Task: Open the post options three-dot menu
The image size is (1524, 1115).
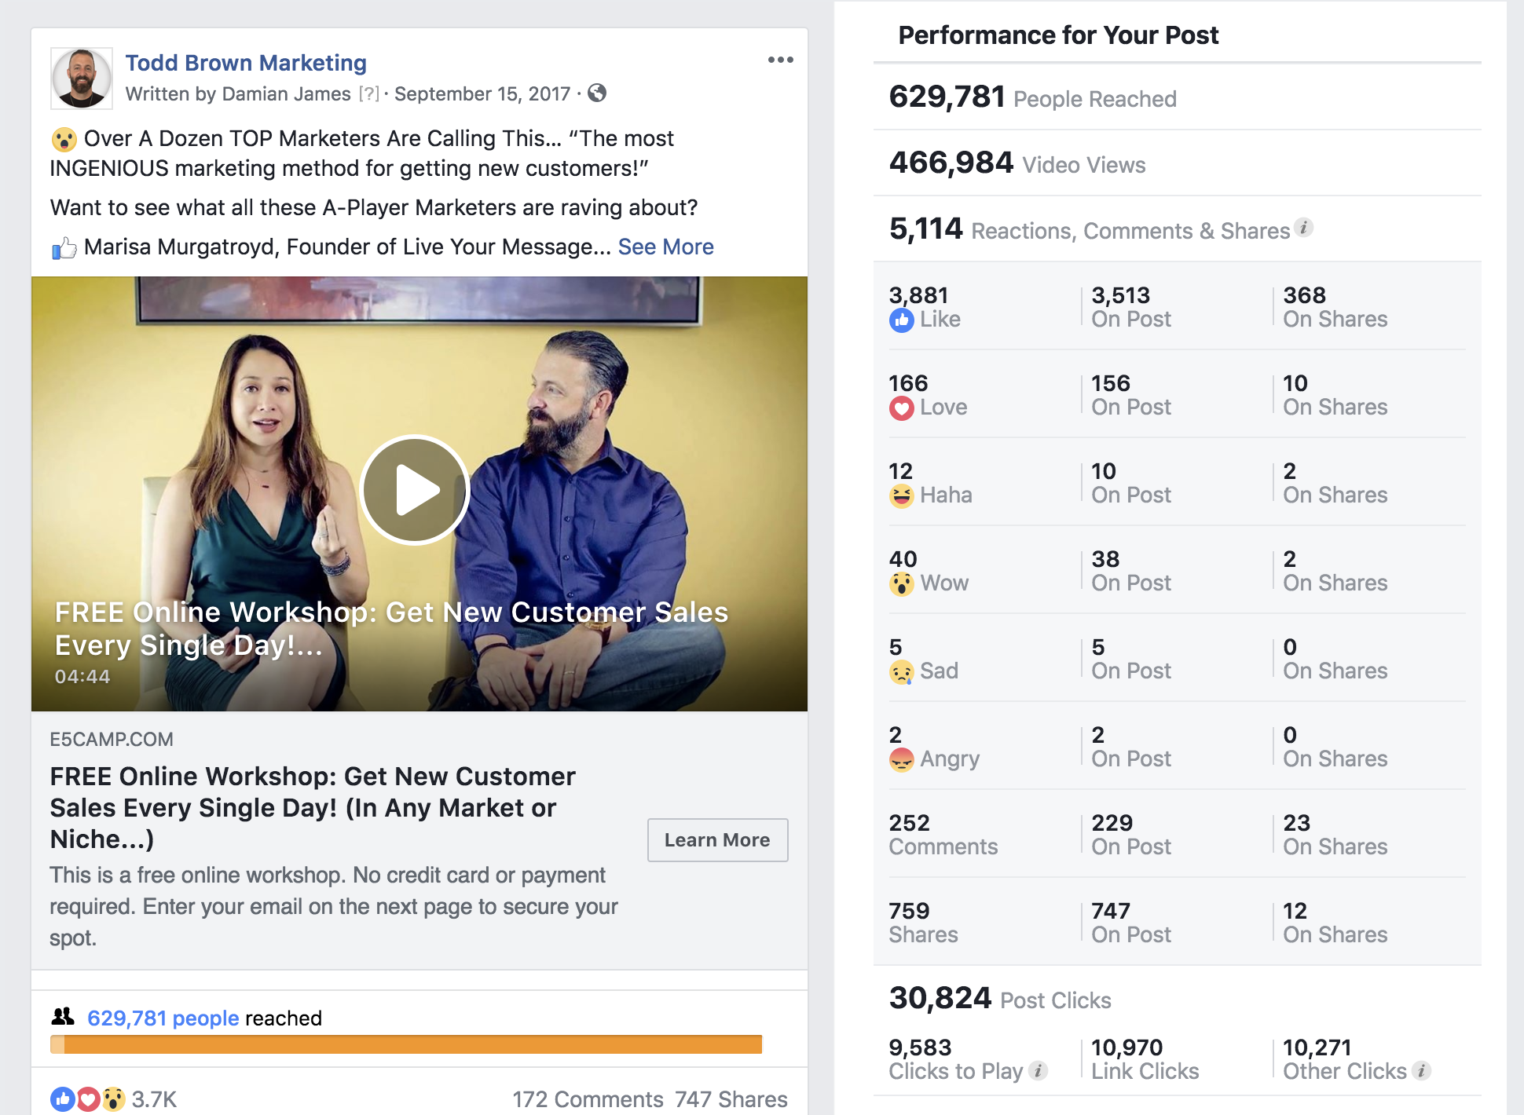Action: click(780, 60)
